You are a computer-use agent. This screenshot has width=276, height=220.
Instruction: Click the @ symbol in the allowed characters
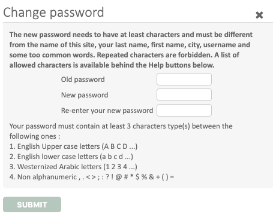click(x=119, y=177)
